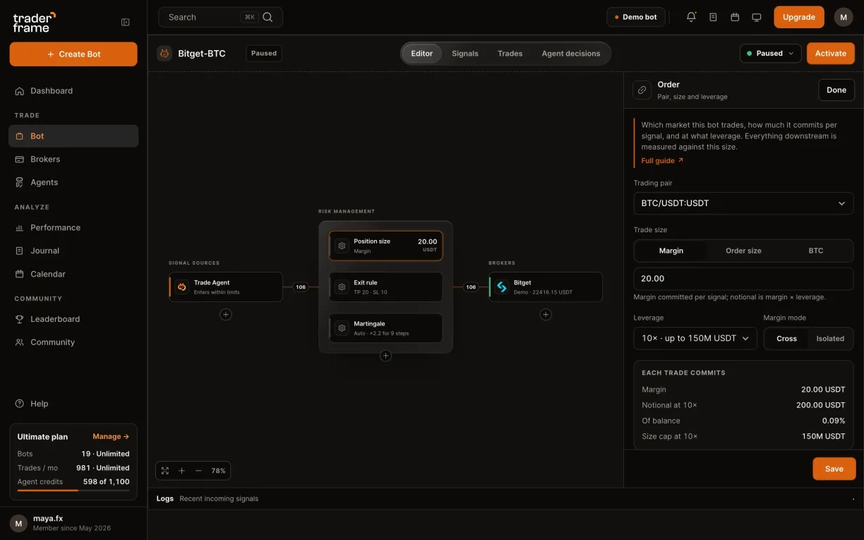Open Performance in sidebar
864x540 pixels.
click(73, 228)
